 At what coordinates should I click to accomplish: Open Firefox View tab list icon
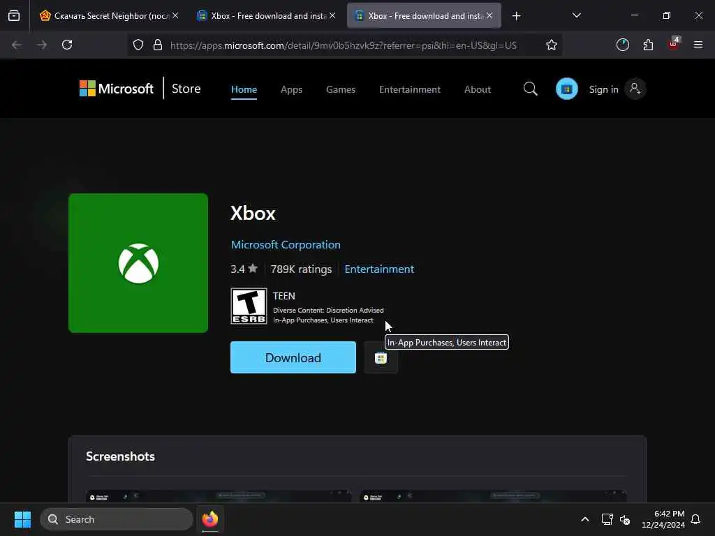click(x=14, y=16)
